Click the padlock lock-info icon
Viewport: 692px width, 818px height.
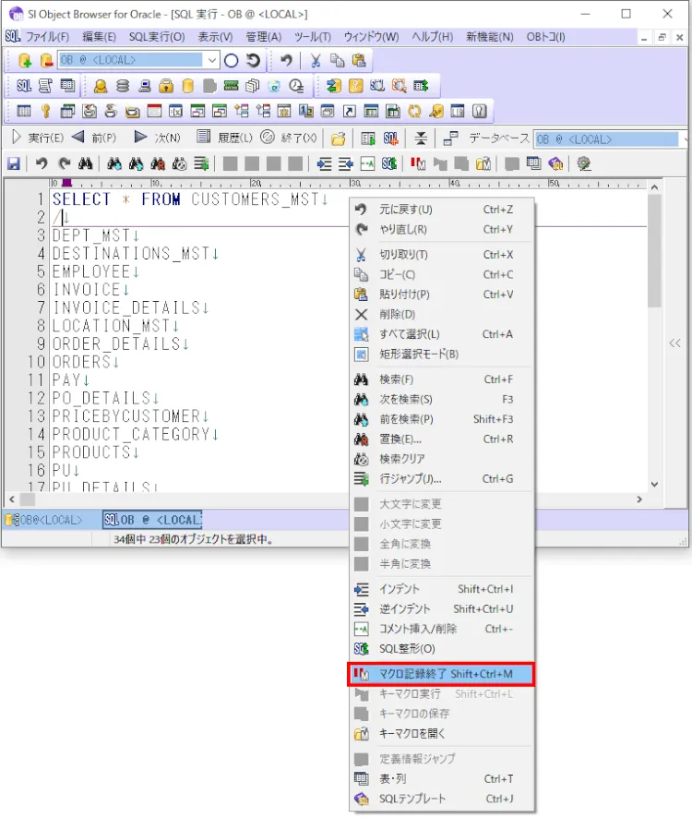pos(166,86)
